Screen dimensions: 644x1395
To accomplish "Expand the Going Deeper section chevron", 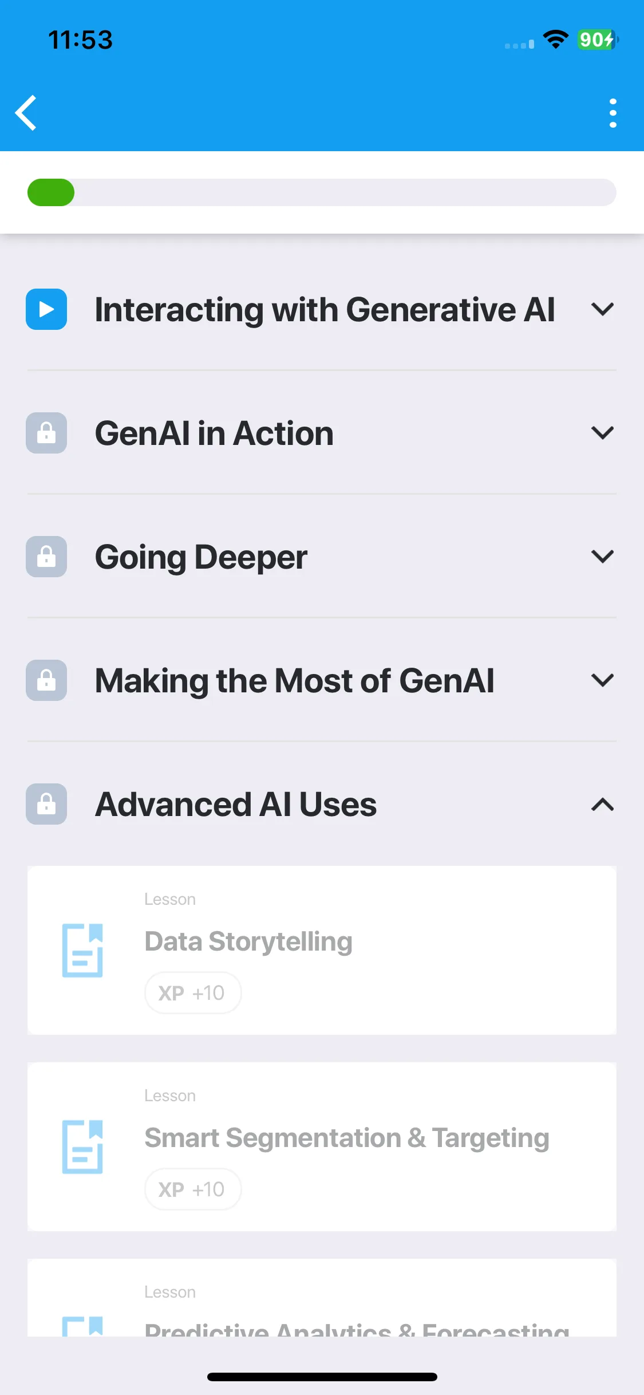I will pyautogui.click(x=602, y=557).
